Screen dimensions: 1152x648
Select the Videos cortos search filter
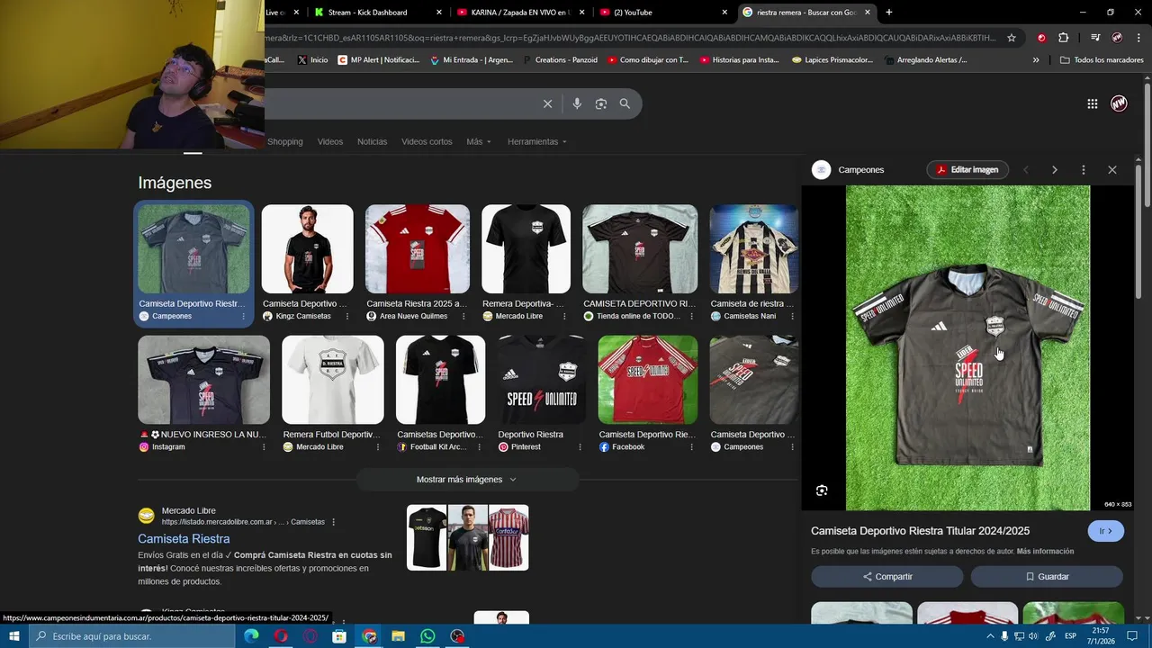coord(427,141)
